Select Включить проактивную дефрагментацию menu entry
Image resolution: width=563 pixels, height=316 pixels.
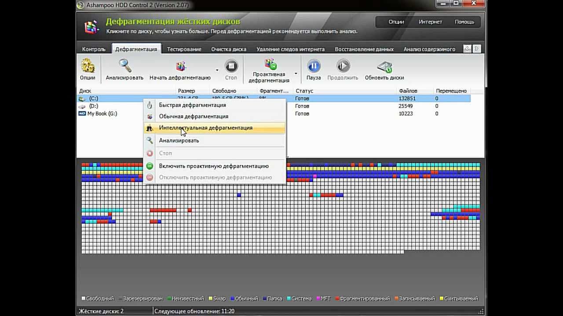click(x=215, y=166)
